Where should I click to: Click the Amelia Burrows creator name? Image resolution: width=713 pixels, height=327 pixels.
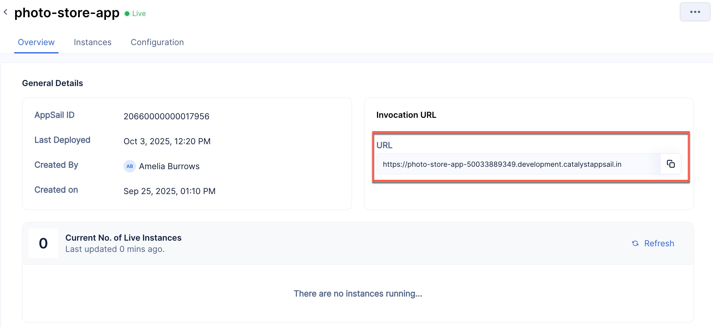tap(169, 166)
